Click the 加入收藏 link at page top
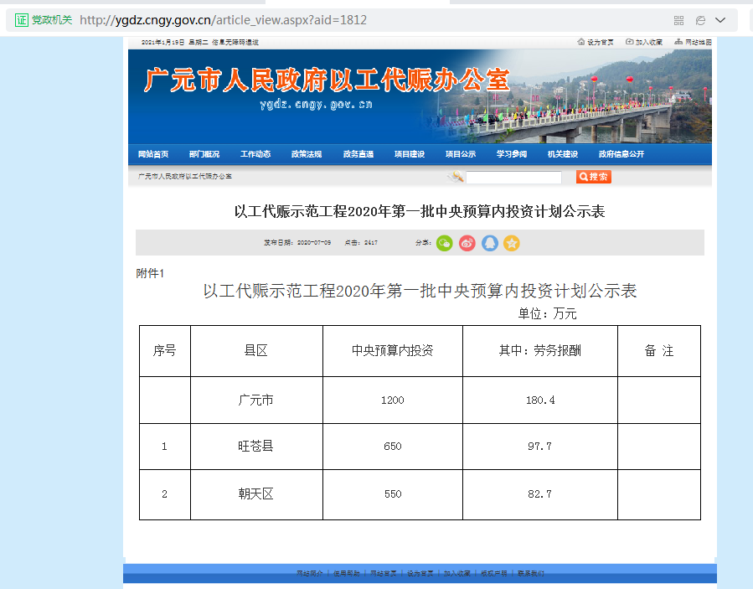 (644, 42)
